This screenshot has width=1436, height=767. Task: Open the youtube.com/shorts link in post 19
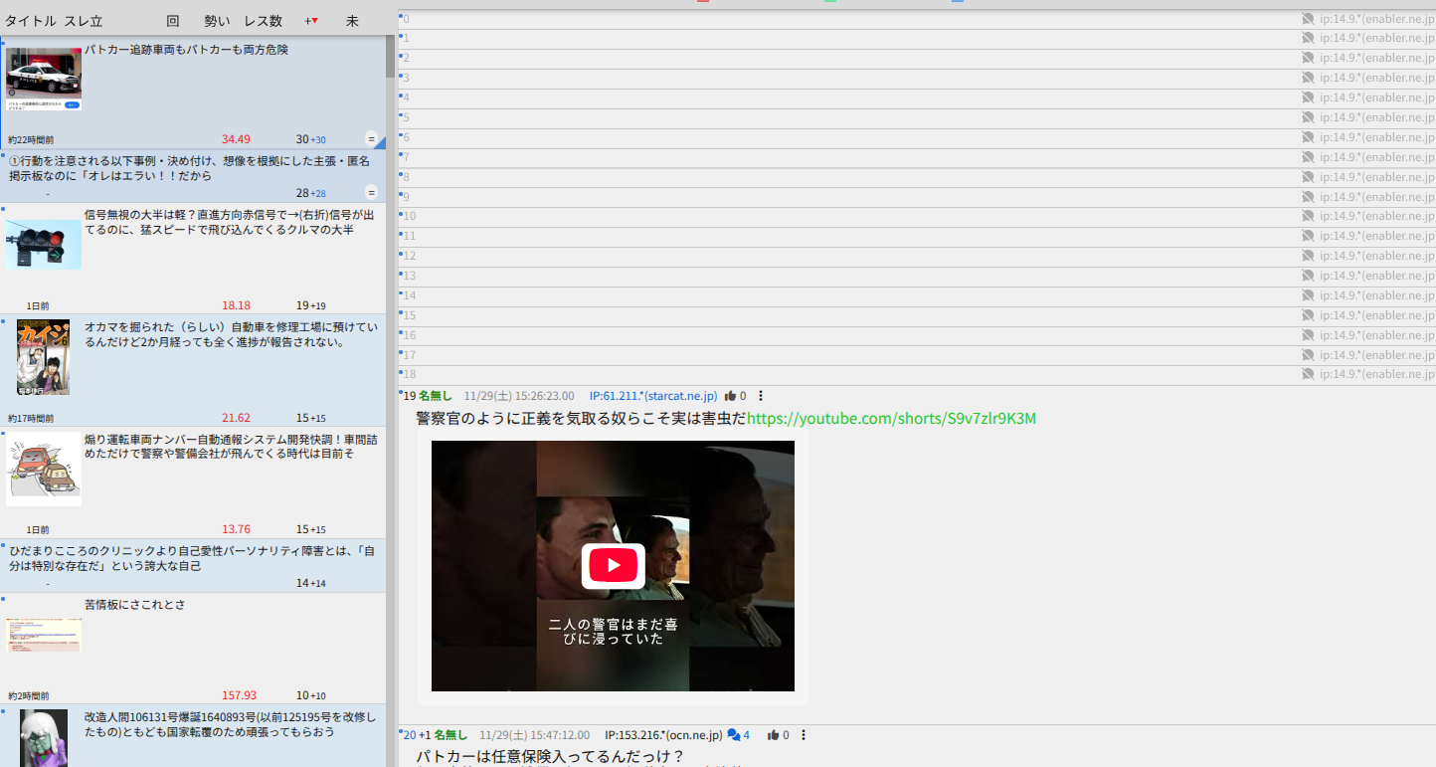pos(891,419)
